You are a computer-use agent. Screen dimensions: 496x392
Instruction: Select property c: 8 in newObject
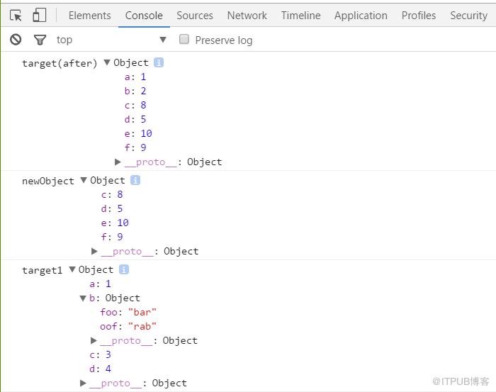coord(112,194)
